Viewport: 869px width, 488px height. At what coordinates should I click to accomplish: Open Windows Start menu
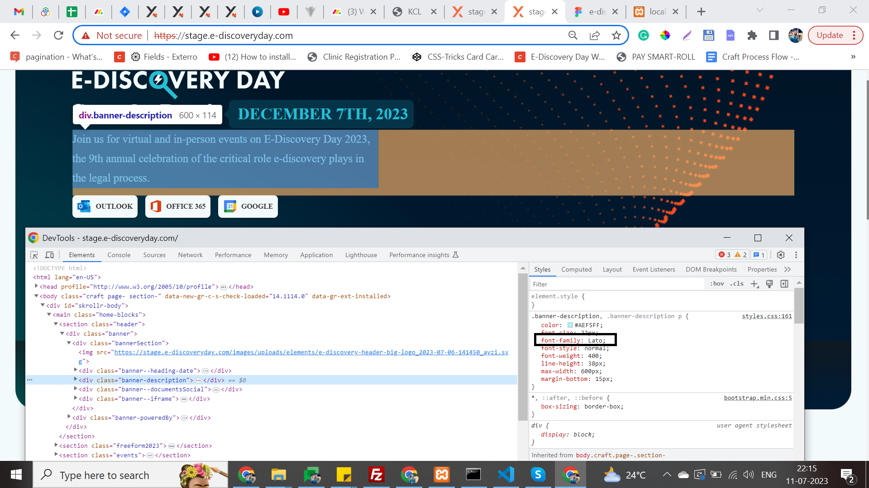(16, 475)
